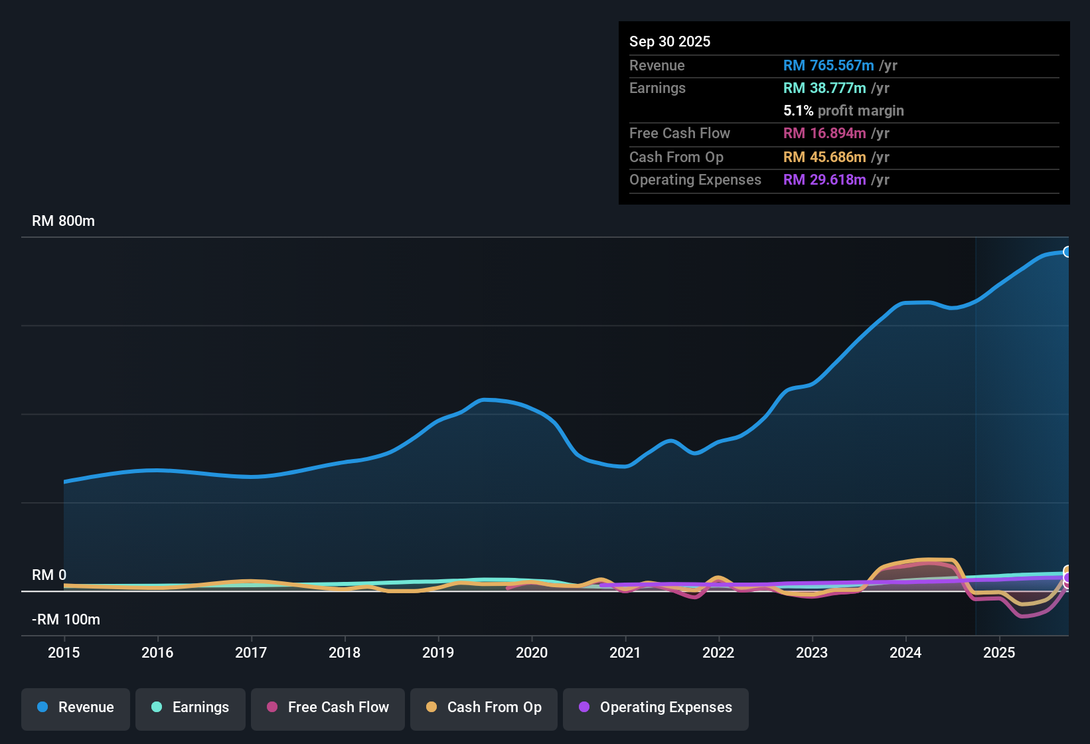1090x744 pixels.
Task: Select the white Revenue endpoint marker on the chart
Action: click(1067, 251)
